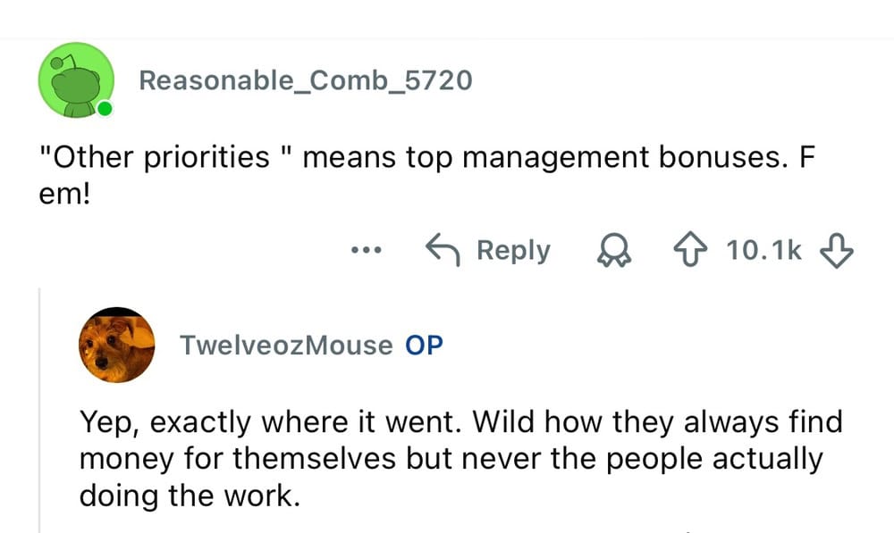Screen dimensions: 894x533
Task: Go to the TwelveozMouse username profile
Action: click(286, 346)
